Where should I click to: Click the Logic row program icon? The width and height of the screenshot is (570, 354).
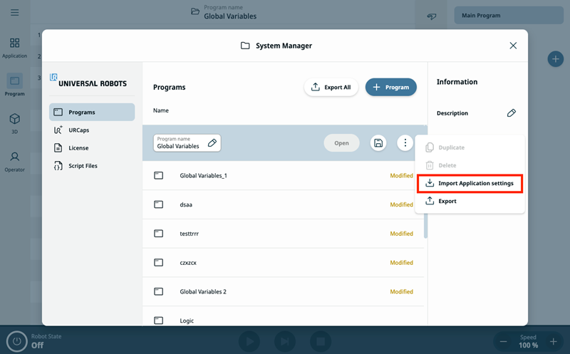[158, 321]
